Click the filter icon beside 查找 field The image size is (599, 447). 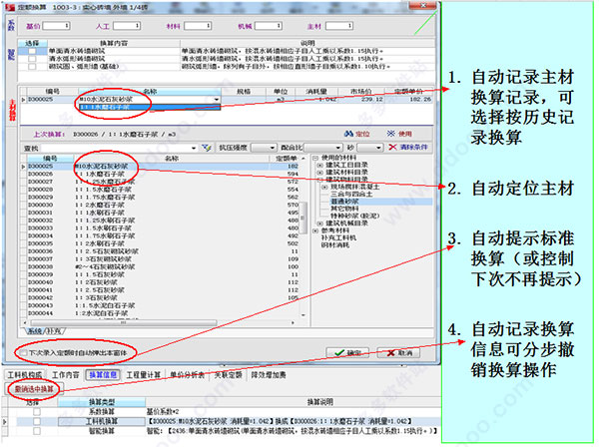click(207, 148)
